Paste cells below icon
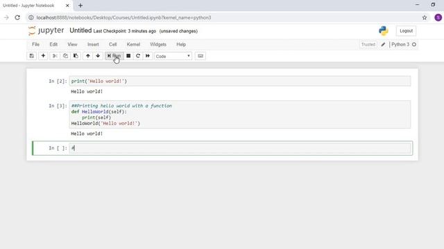Image resolution: width=444 pixels, height=249 pixels. click(x=76, y=56)
